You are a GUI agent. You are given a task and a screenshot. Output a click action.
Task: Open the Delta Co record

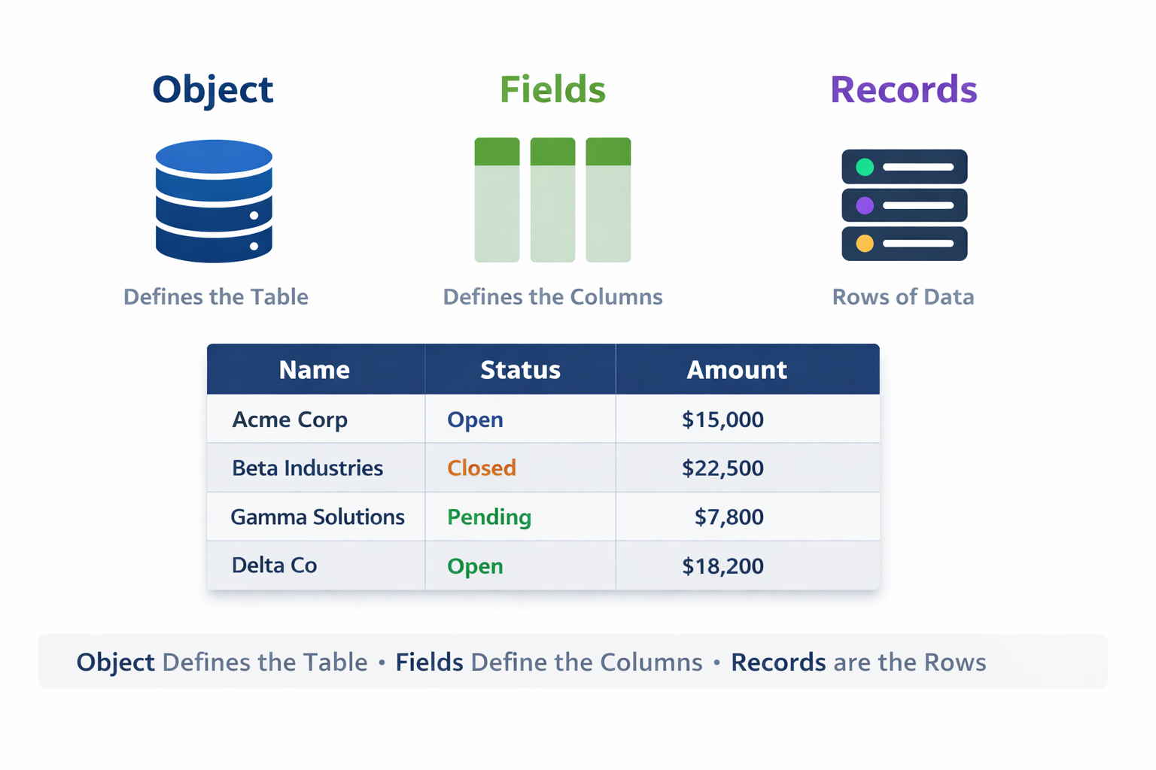pos(274,565)
